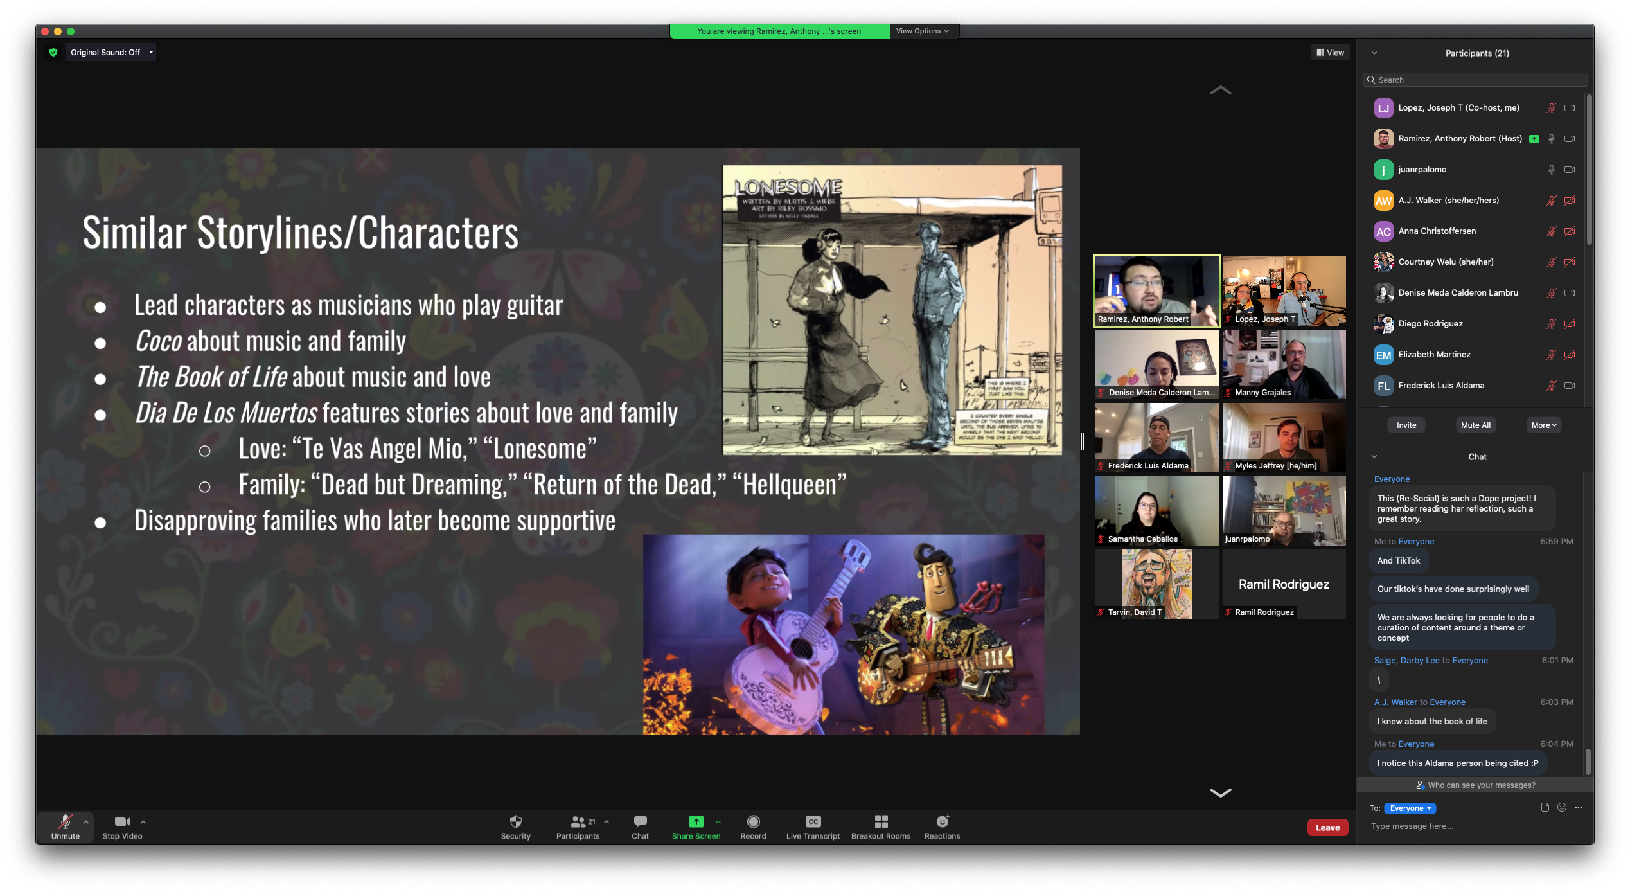Click Who can see your messages link
This screenshot has height=892, width=1630.
[1475, 785]
